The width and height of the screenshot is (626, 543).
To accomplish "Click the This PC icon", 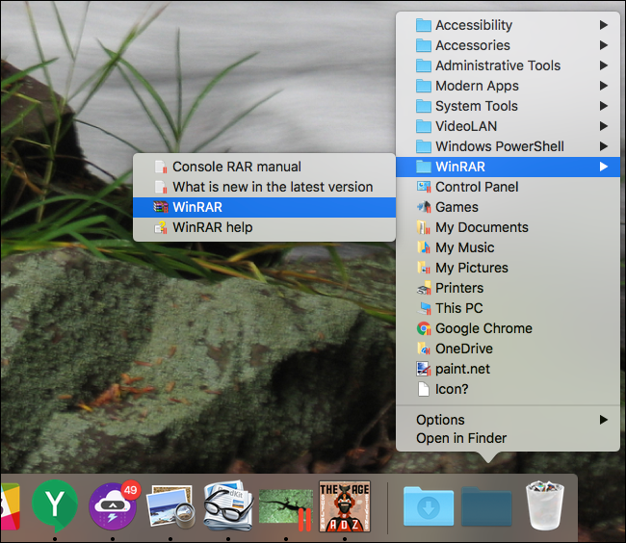I will coord(424,308).
